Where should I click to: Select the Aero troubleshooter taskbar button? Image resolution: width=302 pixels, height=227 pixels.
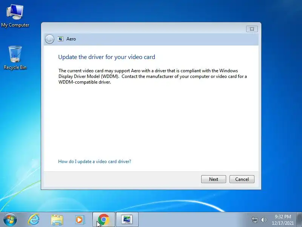point(127,219)
